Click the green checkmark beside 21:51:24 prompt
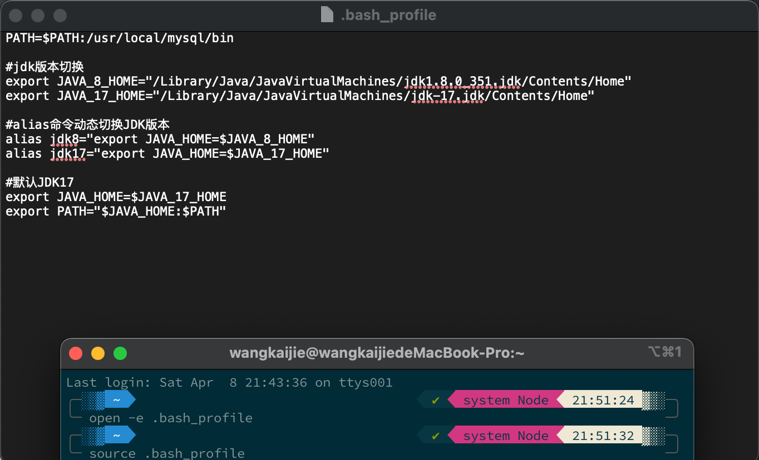Screen dimensions: 759x460 pyautogui.click(x=436, y=400)
